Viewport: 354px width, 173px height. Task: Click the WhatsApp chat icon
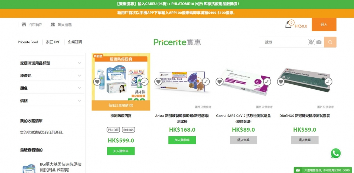[x=336, y=154]
